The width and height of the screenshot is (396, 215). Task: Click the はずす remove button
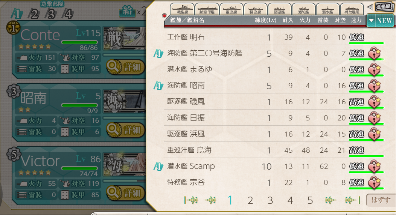pos(381,200)
